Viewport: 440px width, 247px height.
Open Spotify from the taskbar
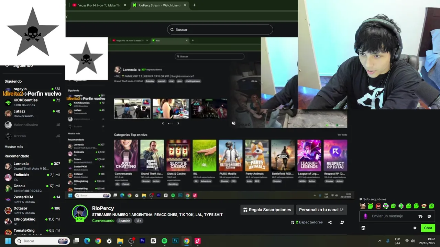(x=164, y=241)
